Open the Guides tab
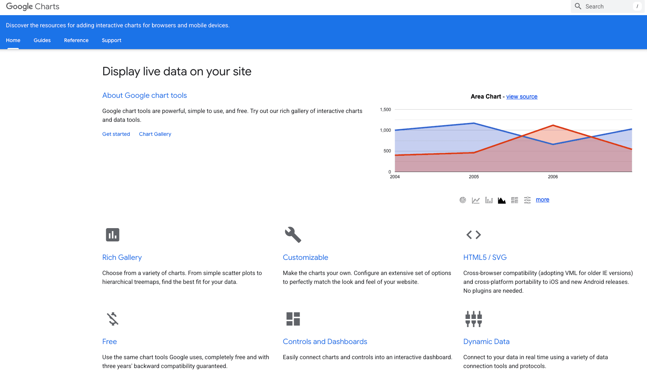The width and height of the screenshot is (647, 378). (42, 40)
